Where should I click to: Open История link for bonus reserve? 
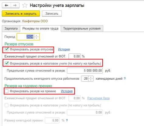67,91
